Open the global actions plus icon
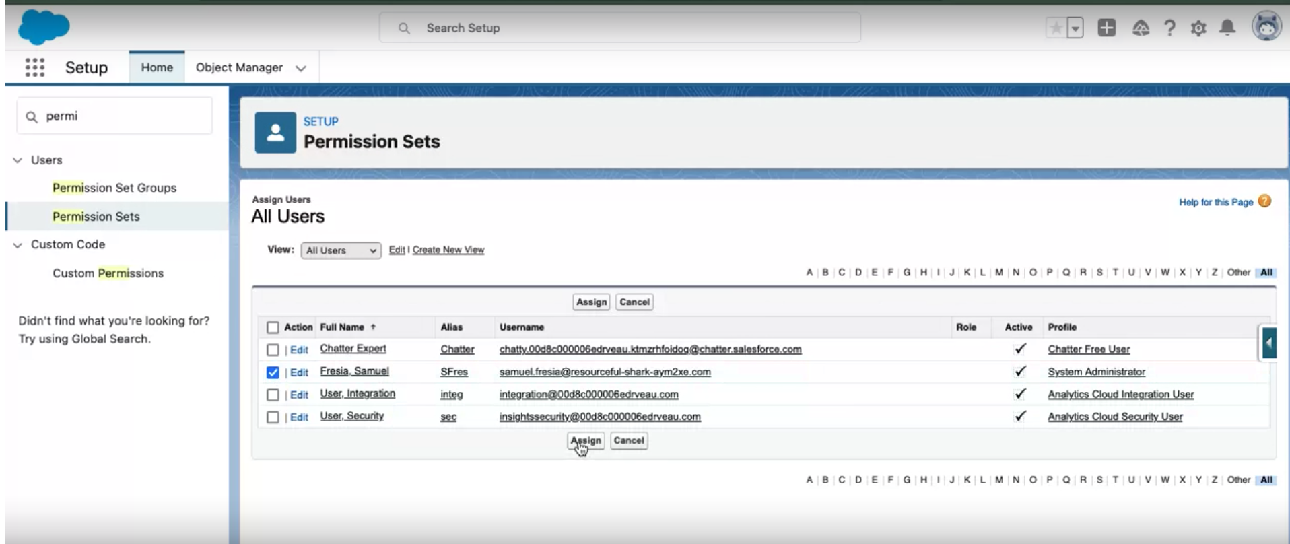 click(x=1107, y=28)
